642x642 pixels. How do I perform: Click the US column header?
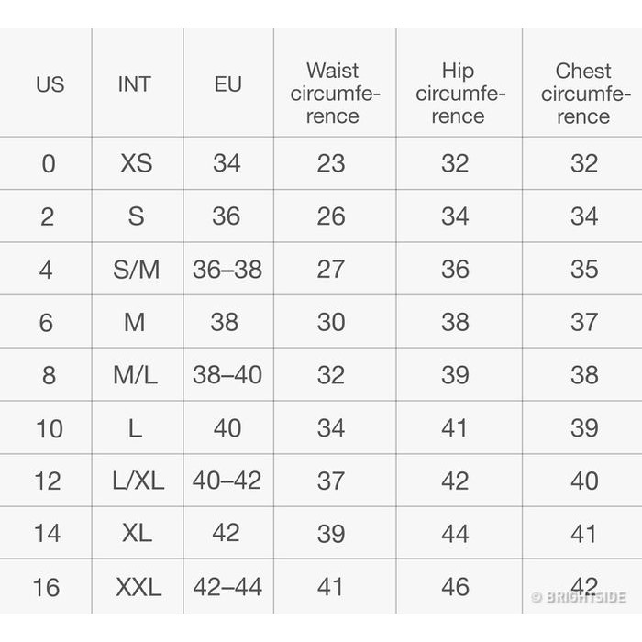coord(50,84)
